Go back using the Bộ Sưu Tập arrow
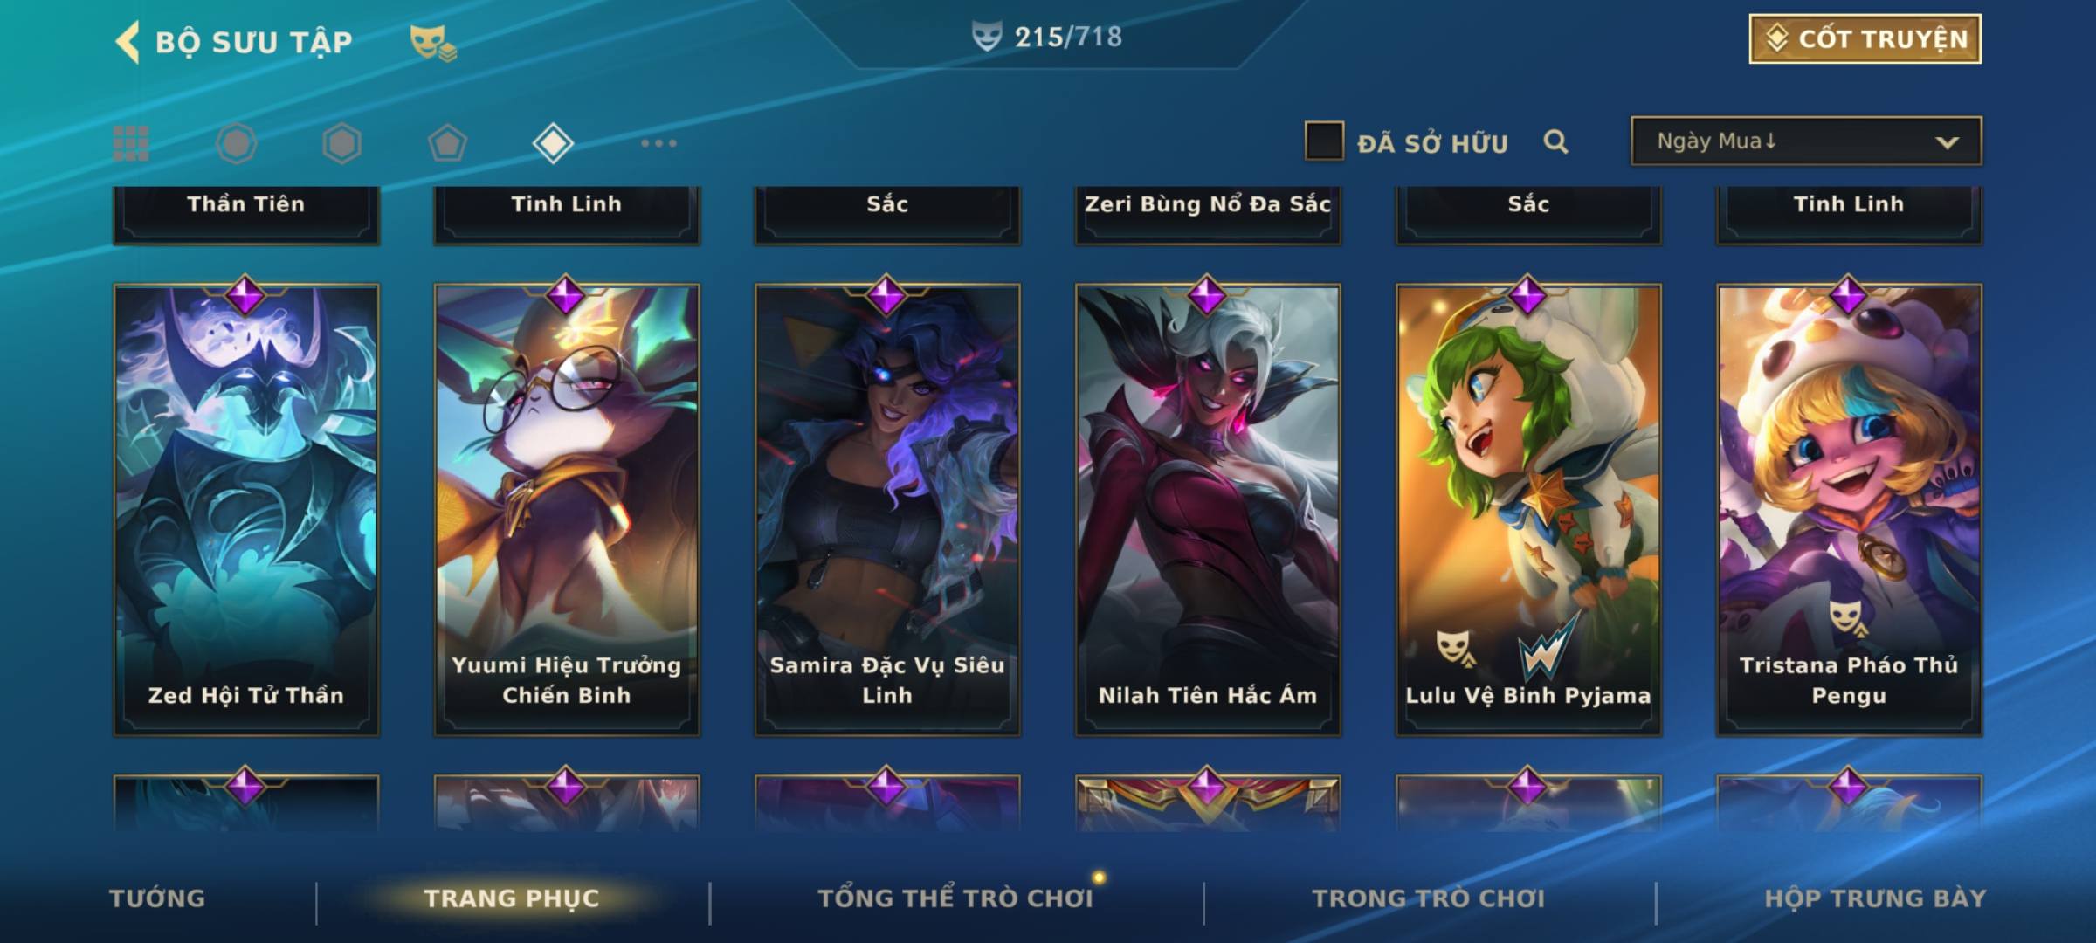 128,42
